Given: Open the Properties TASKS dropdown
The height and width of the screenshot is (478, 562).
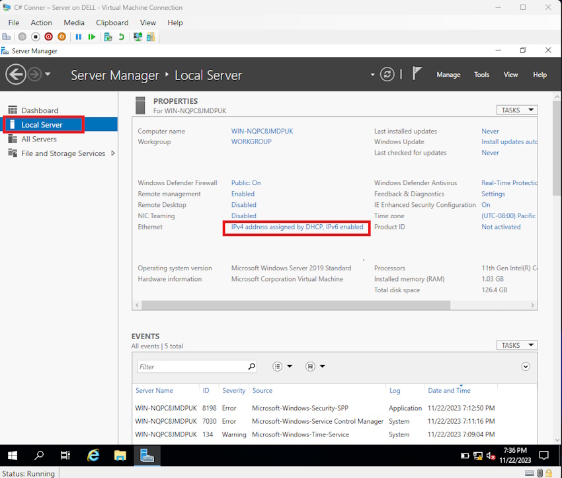Looking at the screenshot, I should pyautogui.click(x=516, y=110).
